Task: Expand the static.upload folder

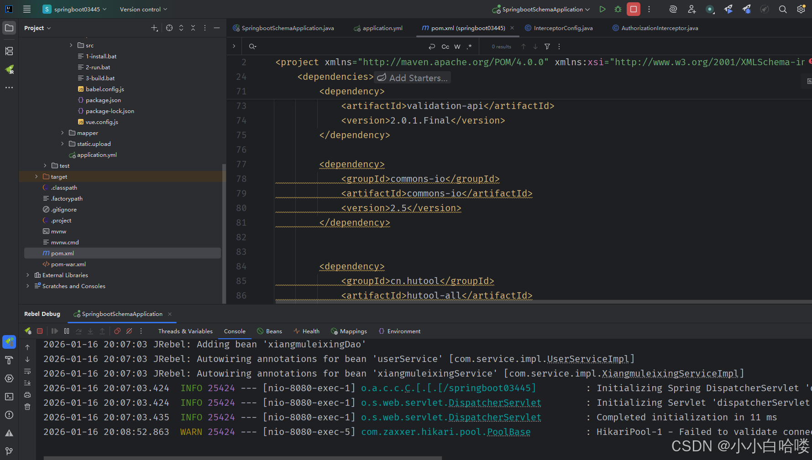Action: [63, 144]
